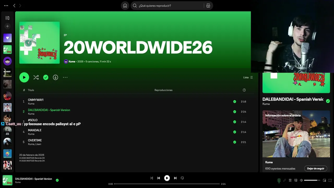Play the 20WORLDWIDE26 EP with green button
Viewport: 334px width, 188px height.
tap(24, 77)
